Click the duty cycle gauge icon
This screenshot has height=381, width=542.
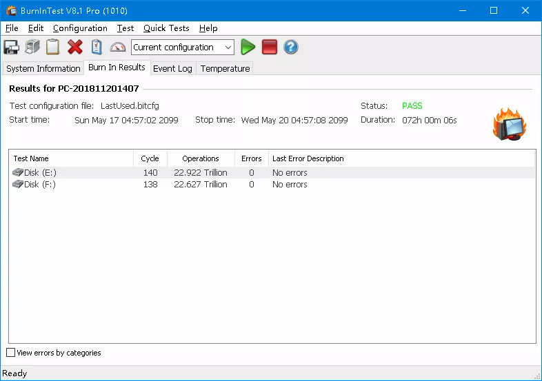click(x=118, y=48)
